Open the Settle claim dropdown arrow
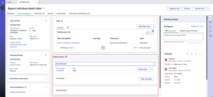The width and height of the screenshot is (213, 97). point(151,69)
